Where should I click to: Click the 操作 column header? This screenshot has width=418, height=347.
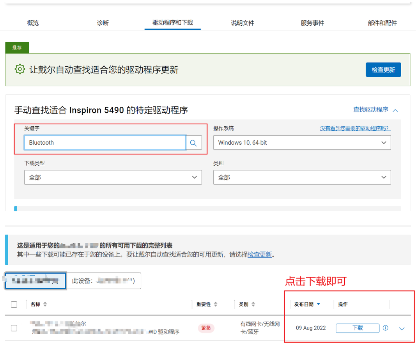tap(343, 305)
